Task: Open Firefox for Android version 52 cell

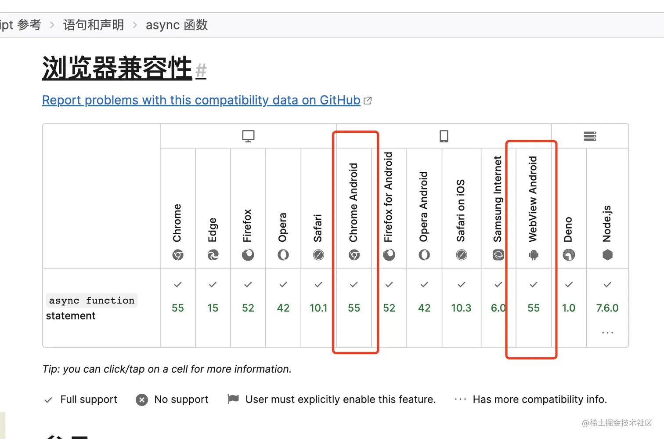Action: 389,308
